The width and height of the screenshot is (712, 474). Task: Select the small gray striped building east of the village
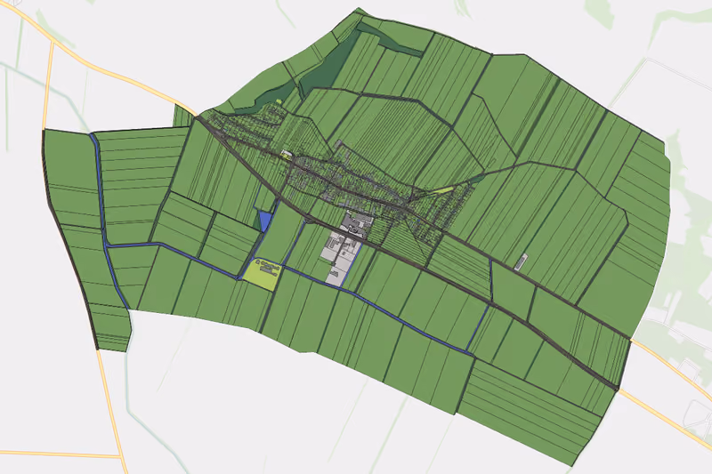[x=522, y=262]
